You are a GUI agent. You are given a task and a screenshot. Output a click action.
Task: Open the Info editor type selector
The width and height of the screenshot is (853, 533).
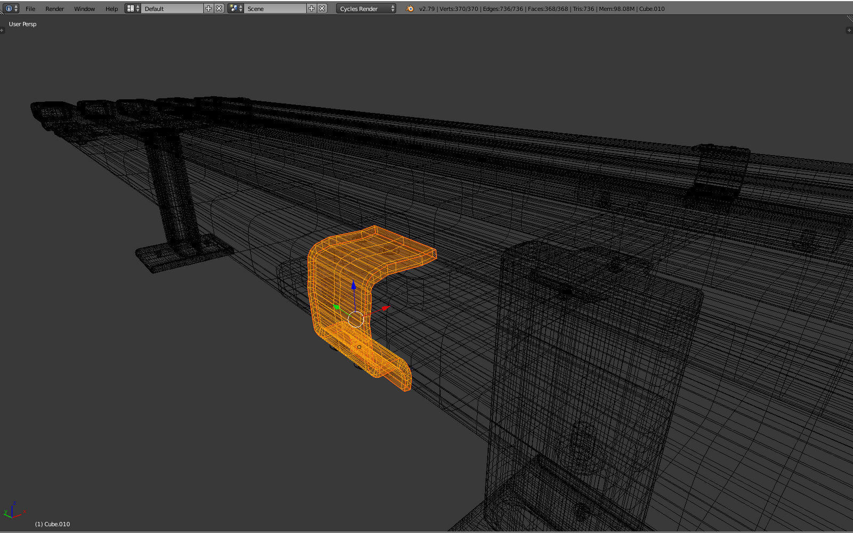click(x=11, y=9)
